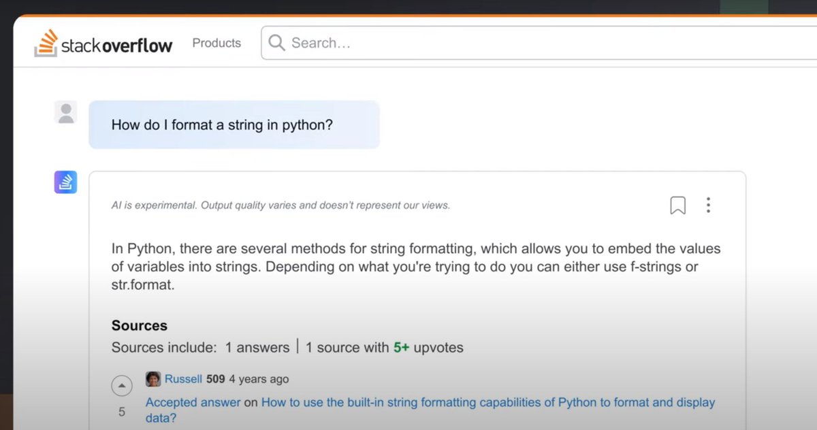Click the orange bars in the logo
This screenshot has width=817, height=430.
click(x=46, y=42)
